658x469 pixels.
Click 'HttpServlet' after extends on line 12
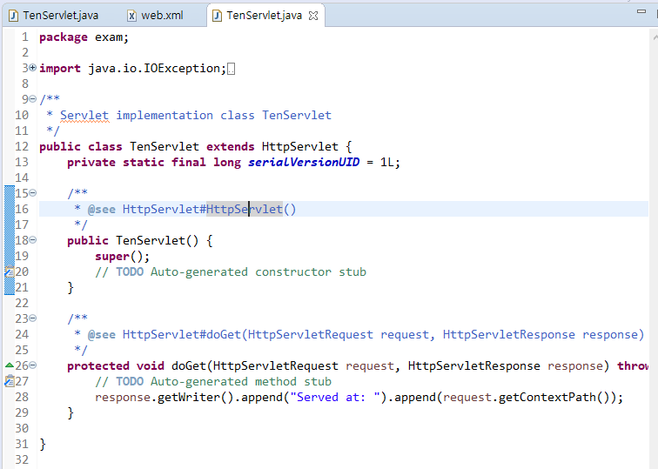tap(299, 146)
